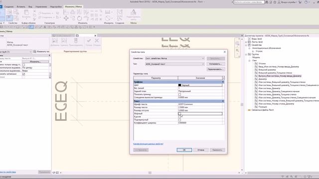
Task: Open the Создание ribbon tab
Action: click(x=9, y=6)
